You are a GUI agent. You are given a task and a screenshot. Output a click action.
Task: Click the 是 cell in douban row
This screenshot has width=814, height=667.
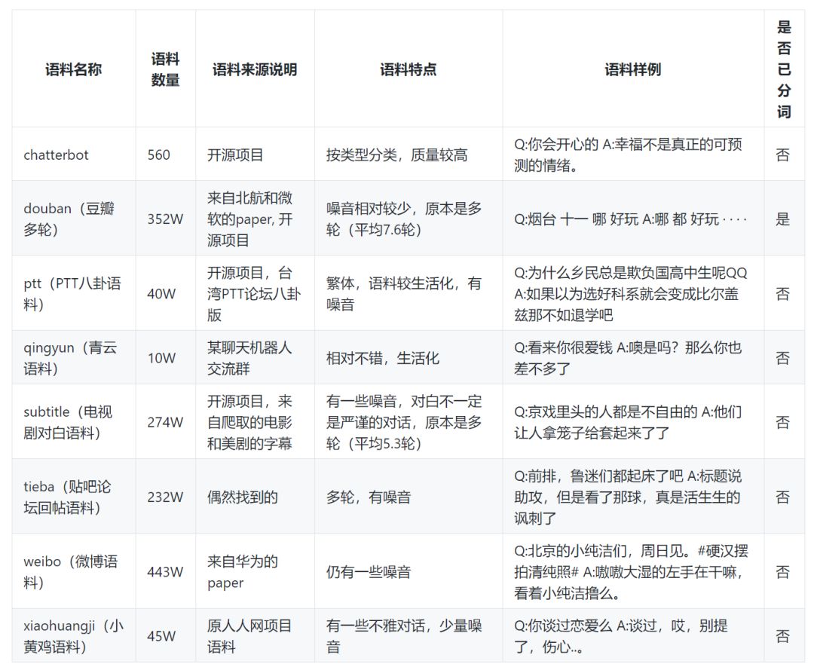[x=783, y=219]
